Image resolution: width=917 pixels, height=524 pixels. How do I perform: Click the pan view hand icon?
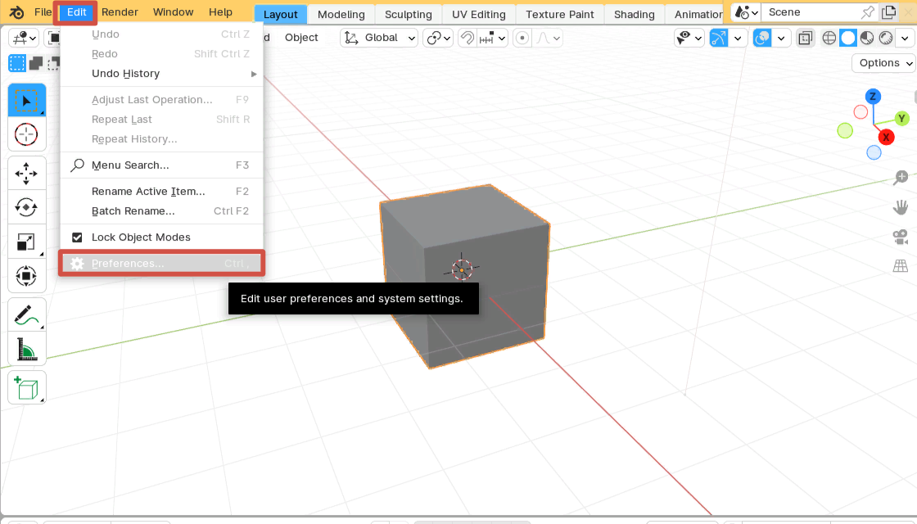click(901, 207)
